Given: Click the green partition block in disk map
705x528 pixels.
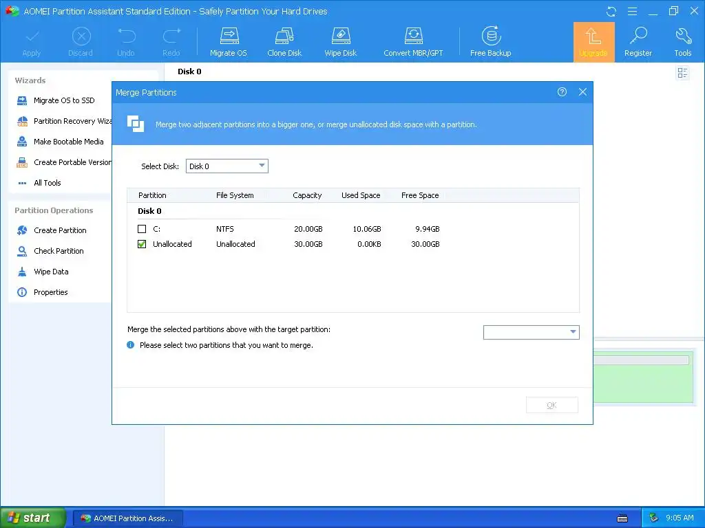Looking at the screenshot, I should [644, 378].
